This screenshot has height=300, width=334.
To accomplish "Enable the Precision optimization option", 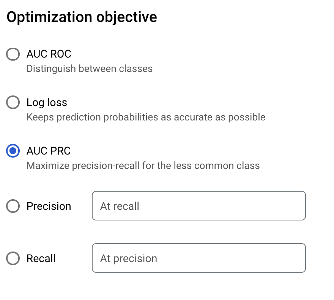I will coord(13,206).
